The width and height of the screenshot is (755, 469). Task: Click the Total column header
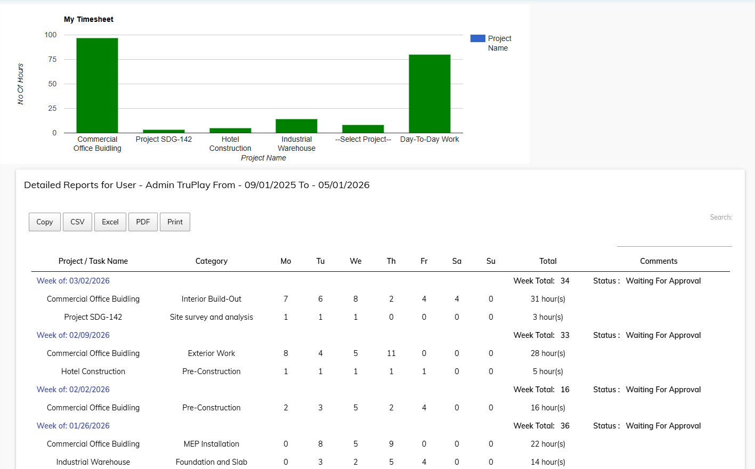(x=548, y=261)
